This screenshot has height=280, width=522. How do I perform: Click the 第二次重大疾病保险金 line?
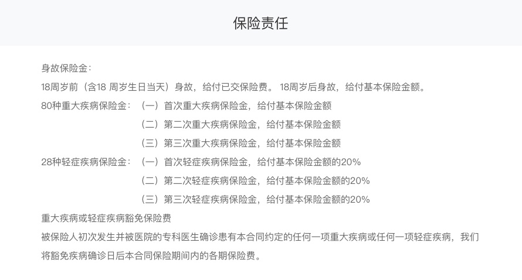240,124
